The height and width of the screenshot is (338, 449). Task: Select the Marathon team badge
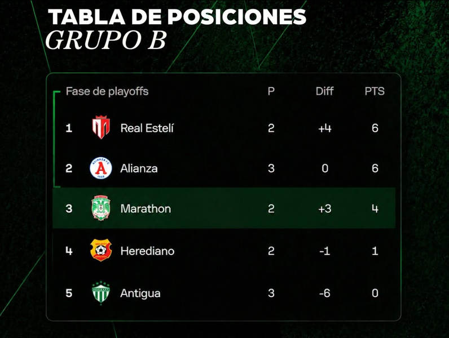point(101,208)
